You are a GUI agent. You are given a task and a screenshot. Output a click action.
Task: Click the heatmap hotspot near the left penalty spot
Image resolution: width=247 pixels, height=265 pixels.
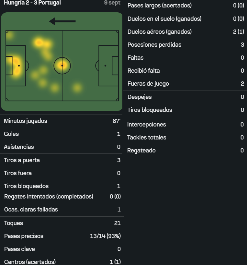point(16,66)
